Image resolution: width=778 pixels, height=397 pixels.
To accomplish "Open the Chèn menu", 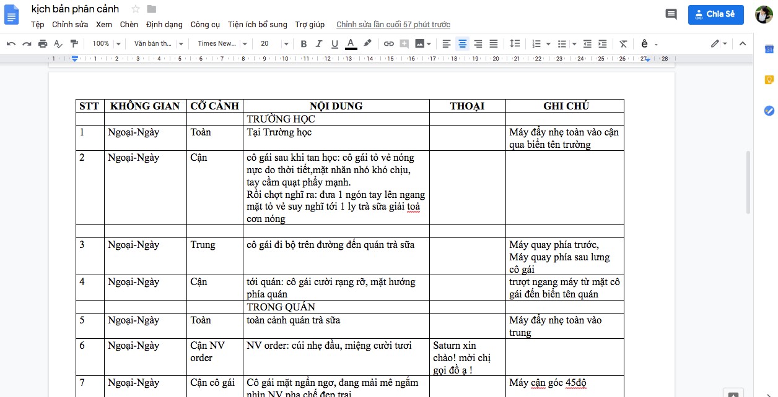I will point(129,25).
